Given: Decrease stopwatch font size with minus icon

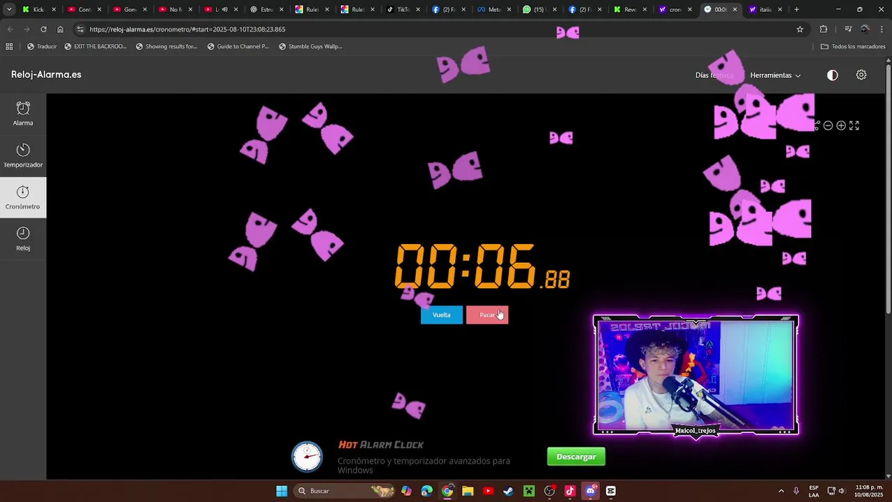Looking at the screenshot, I should 828,125.
